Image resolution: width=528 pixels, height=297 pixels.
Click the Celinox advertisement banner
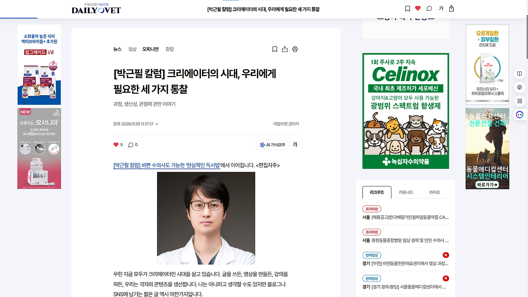(x=405, y=111)
